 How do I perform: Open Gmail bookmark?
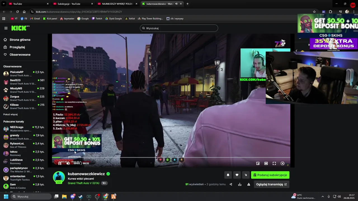point(35,19)
